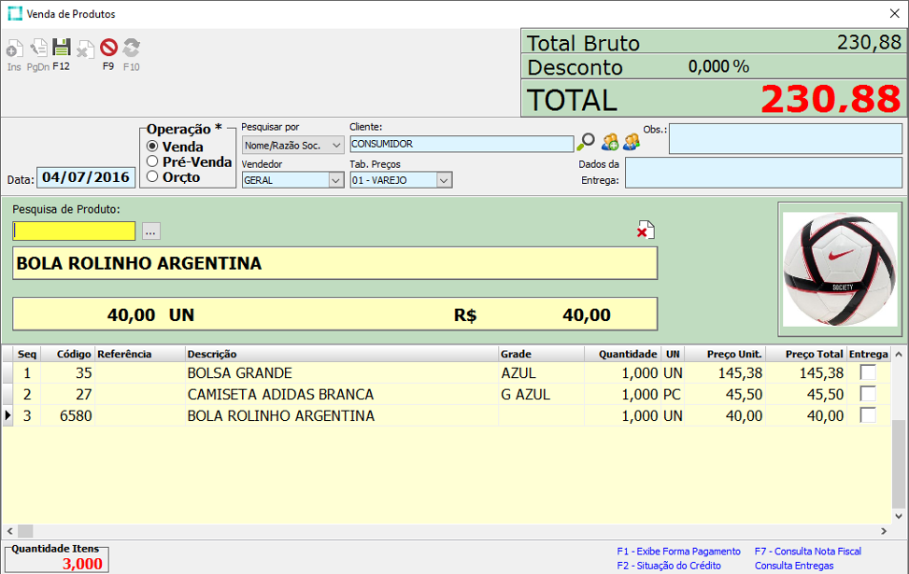Select the Pré-Venda operation option
Screen dimensions: 909x574
click(152, 161)
